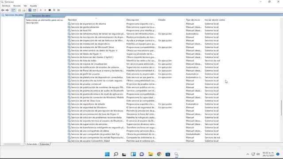Click the Refresh toolbar icon

click(x=19, y=10)
